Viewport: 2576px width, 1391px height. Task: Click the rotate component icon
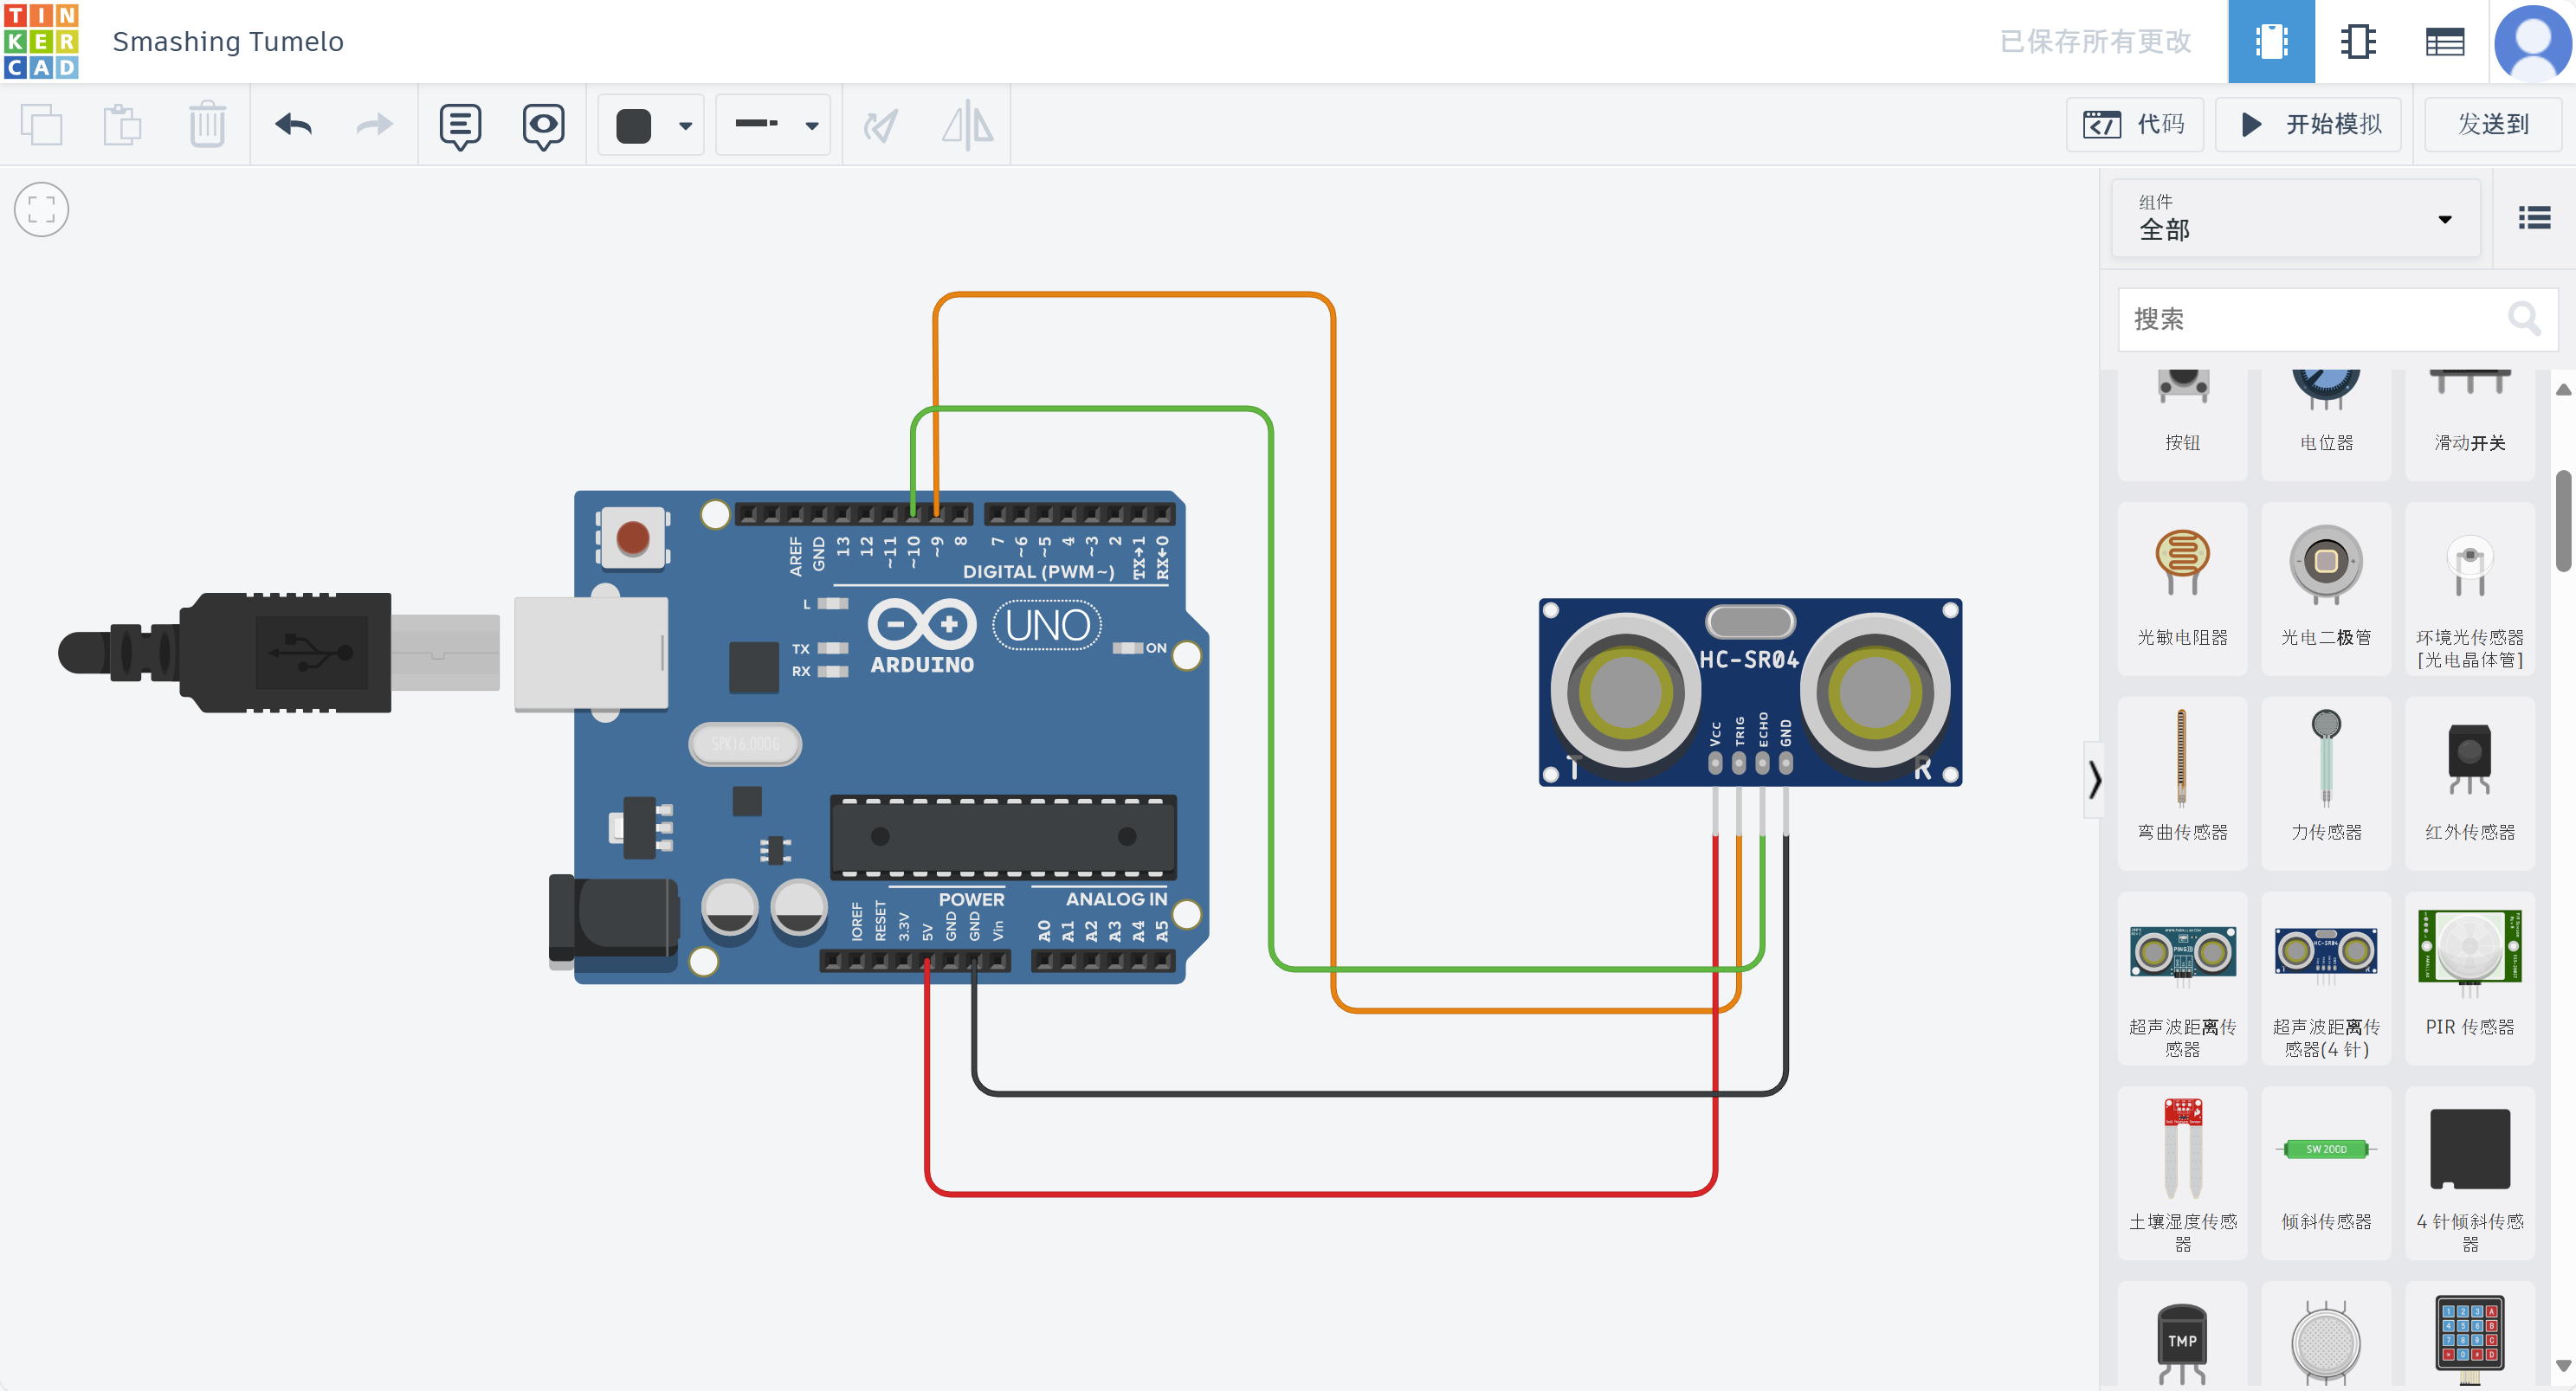[x=881, y=126]
